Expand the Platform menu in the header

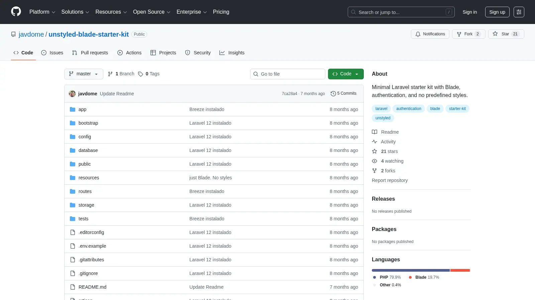pos(42,12)
